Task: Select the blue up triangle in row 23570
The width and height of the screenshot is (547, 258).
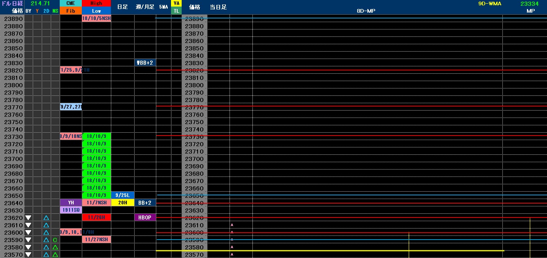Action: point(46,255)
